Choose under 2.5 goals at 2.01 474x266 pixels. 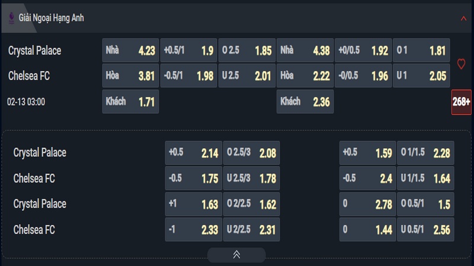(x=247, y=76)
